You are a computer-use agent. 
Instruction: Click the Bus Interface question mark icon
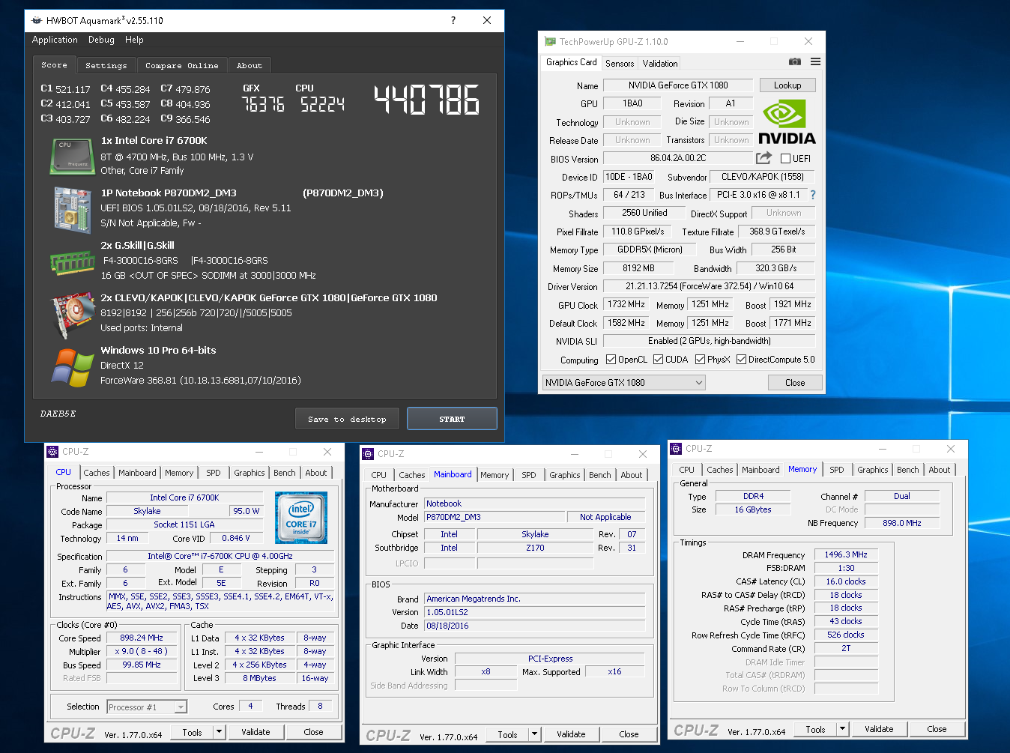(813, 195)
